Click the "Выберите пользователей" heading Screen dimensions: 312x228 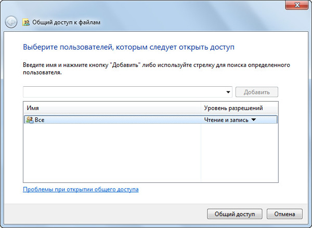pyautogui.click(x=128, y=47)
